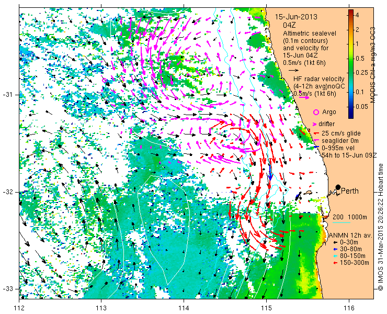Click the green 0.5 level on the colorbar

pyautogui.click(x=351, y=59)
